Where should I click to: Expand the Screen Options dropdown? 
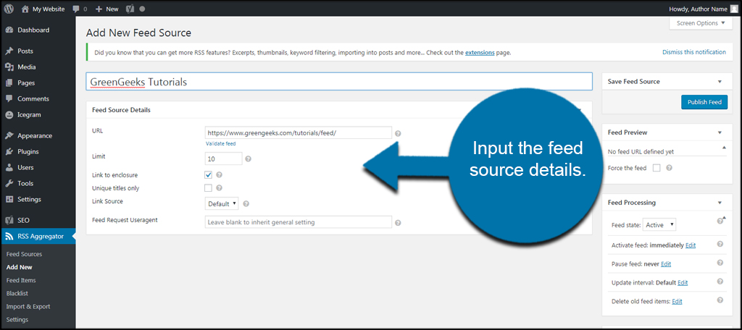tap(701, 23)
